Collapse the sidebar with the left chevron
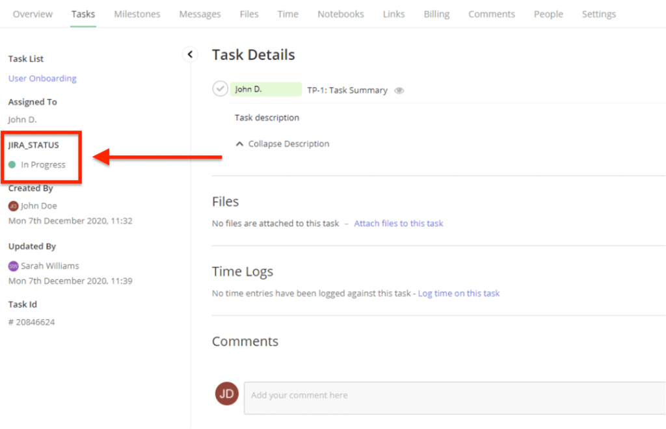Viewport: 666px width, 429px height. pos(190,55)
